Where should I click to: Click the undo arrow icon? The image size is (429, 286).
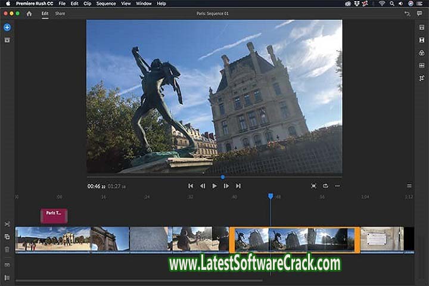coord(407,13)
